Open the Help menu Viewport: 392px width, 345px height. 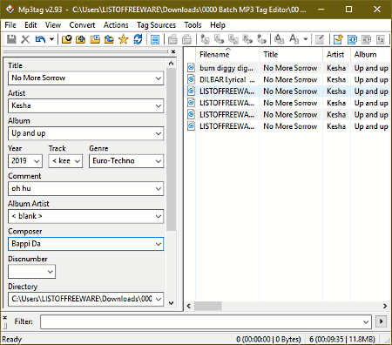point(218,25)
